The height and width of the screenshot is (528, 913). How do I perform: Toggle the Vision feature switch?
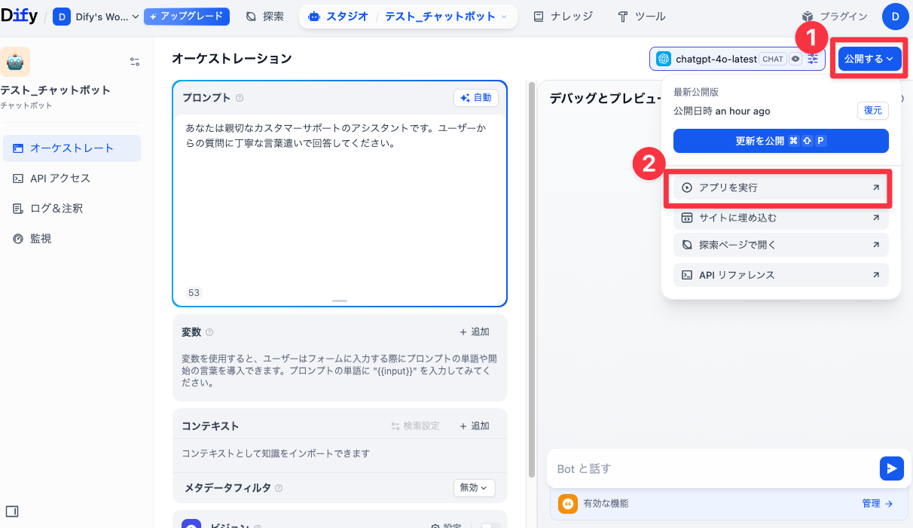(490, 526)
